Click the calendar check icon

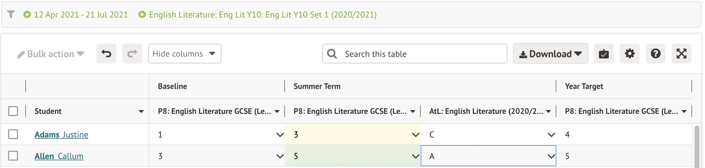pyautogui.click(x=604, y=54)
